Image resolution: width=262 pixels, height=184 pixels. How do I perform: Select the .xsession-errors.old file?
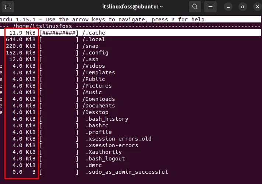(118, 139)
